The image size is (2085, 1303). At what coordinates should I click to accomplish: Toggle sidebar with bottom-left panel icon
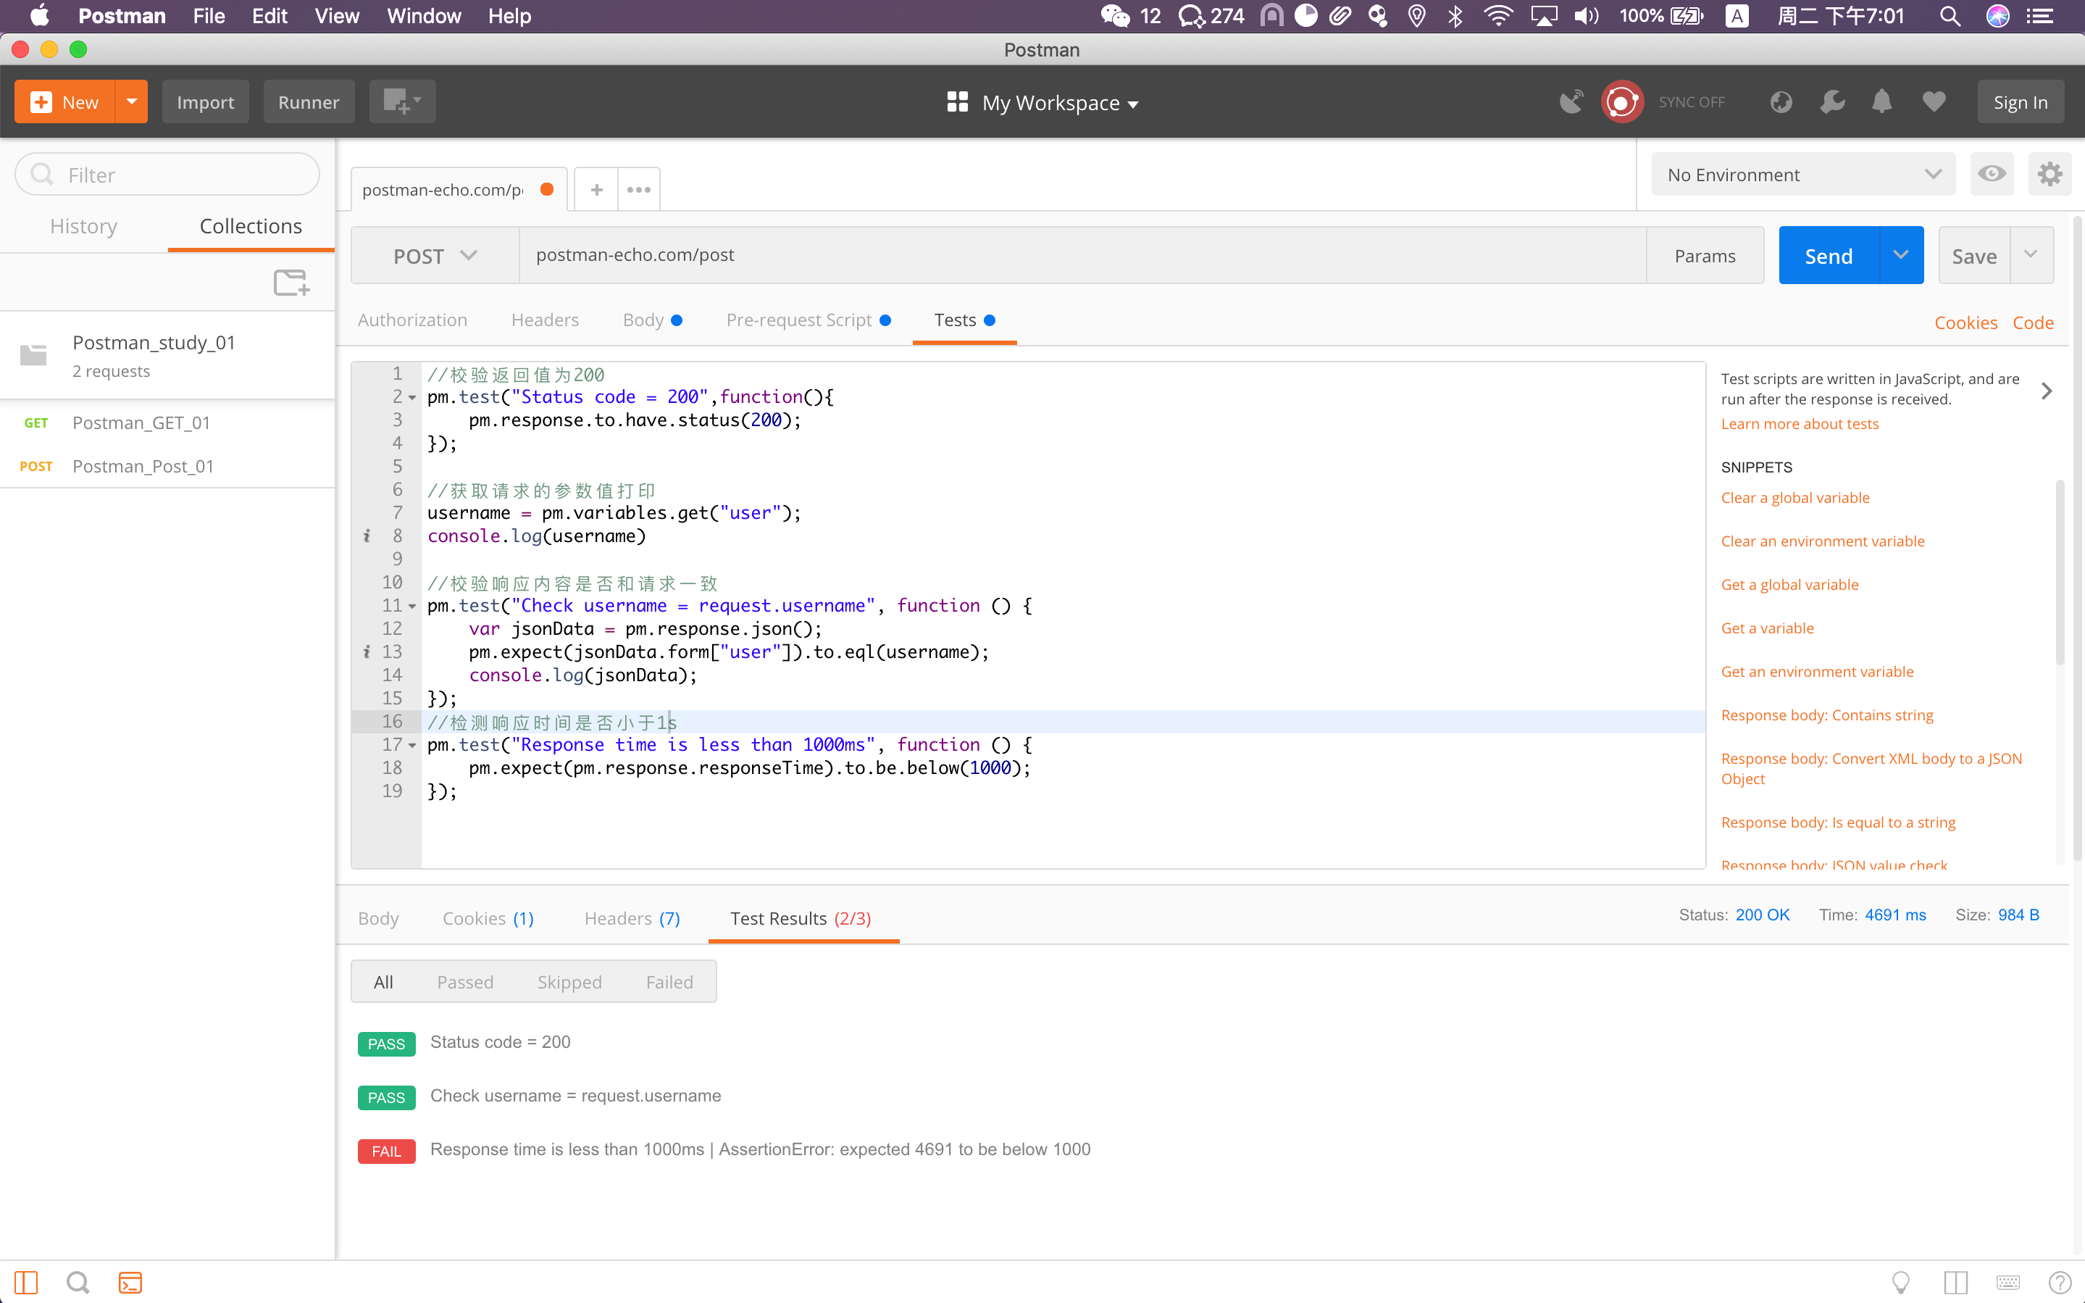point(26,1282)
